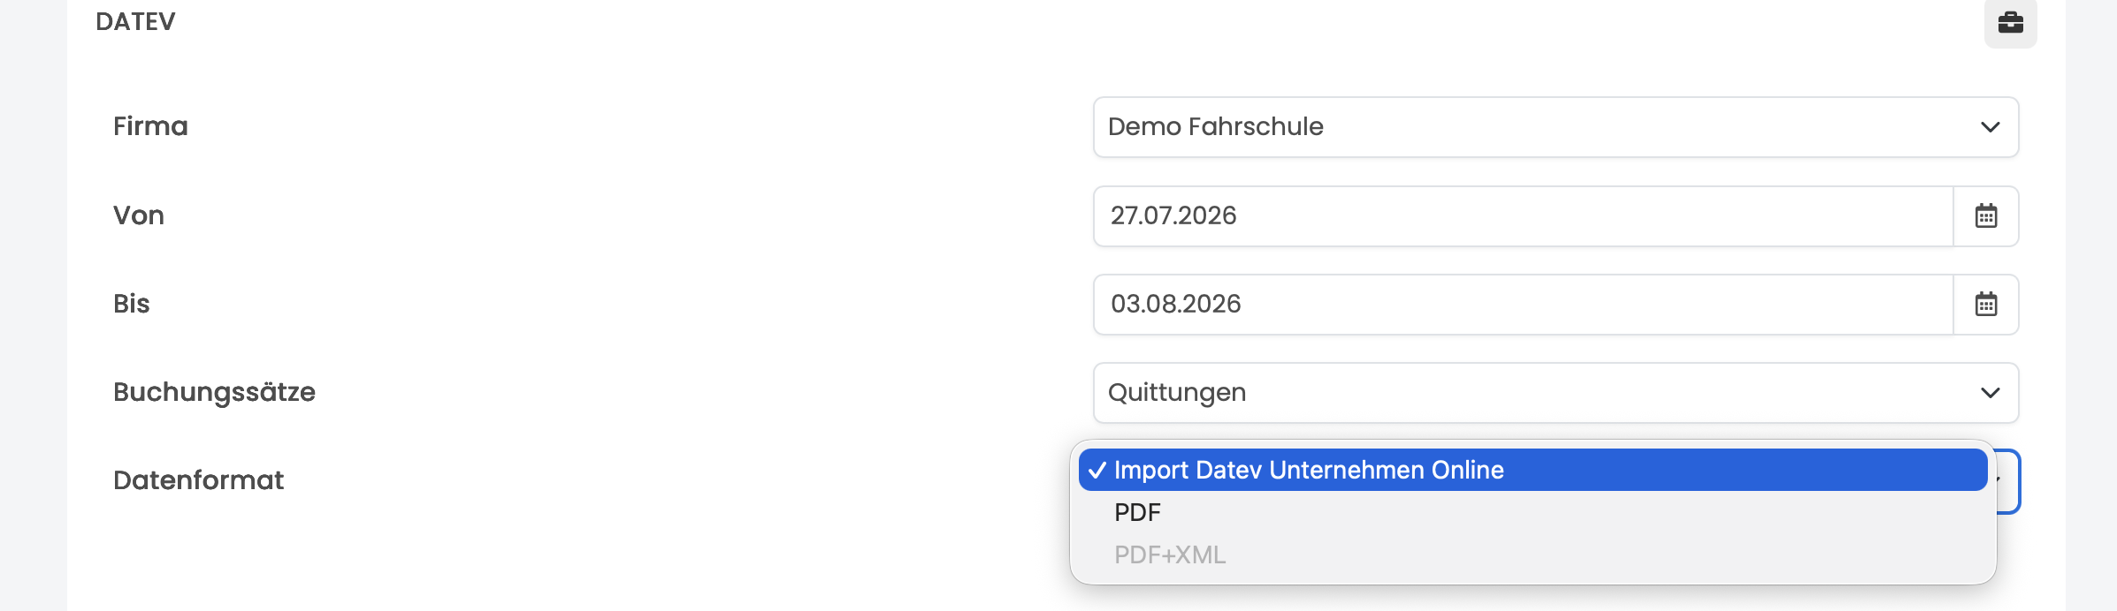The image size is (2117, 611).
Task: Expand the Firma chevron arrow
Action: (1990, 127)
